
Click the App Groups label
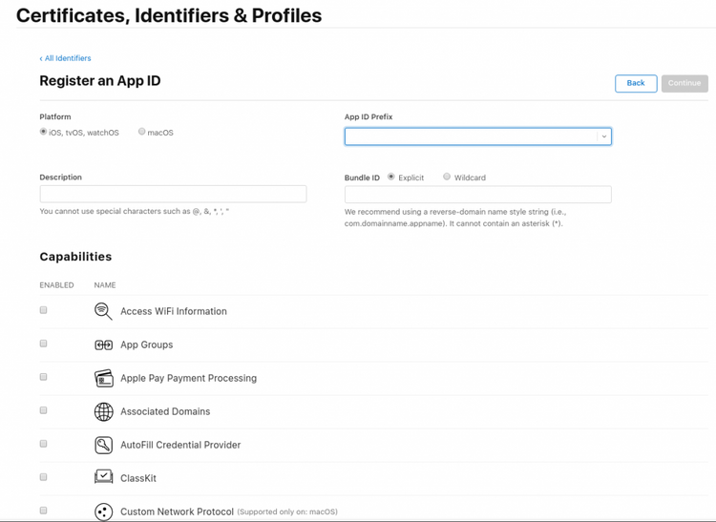pos(147,345)
